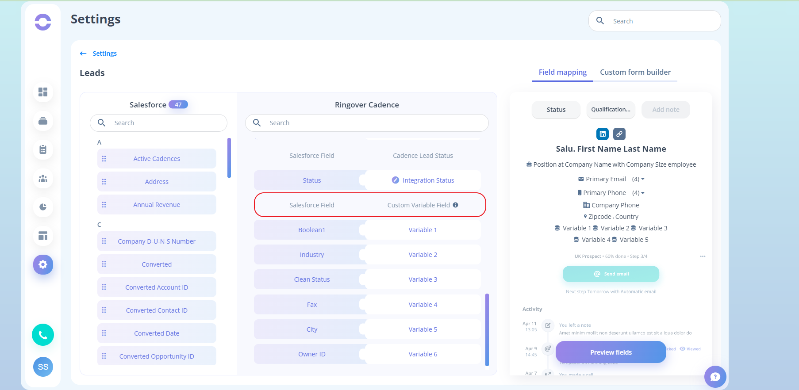Click the info icon beside Custom Variable Field
799x390 pixels.
(455, 205)
